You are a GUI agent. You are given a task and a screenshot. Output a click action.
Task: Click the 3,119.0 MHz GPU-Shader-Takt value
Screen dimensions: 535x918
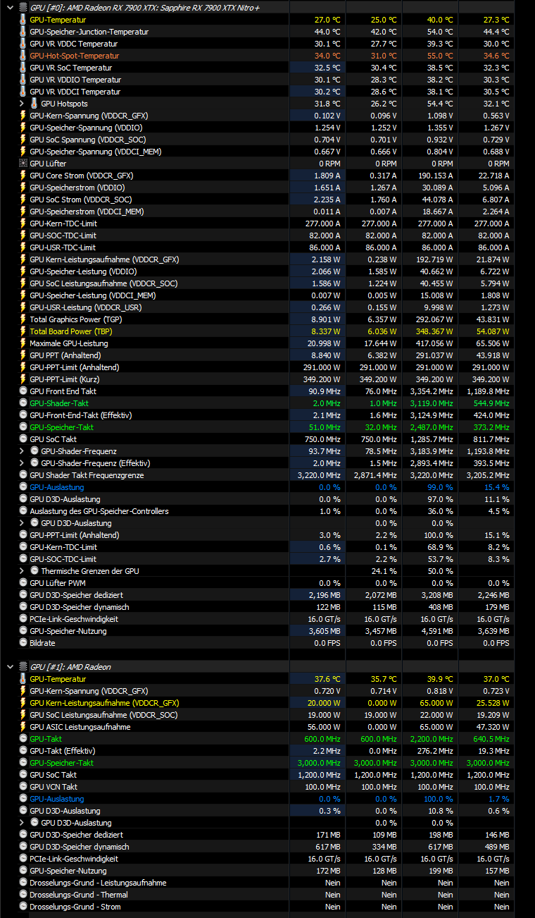click(430, 403)
